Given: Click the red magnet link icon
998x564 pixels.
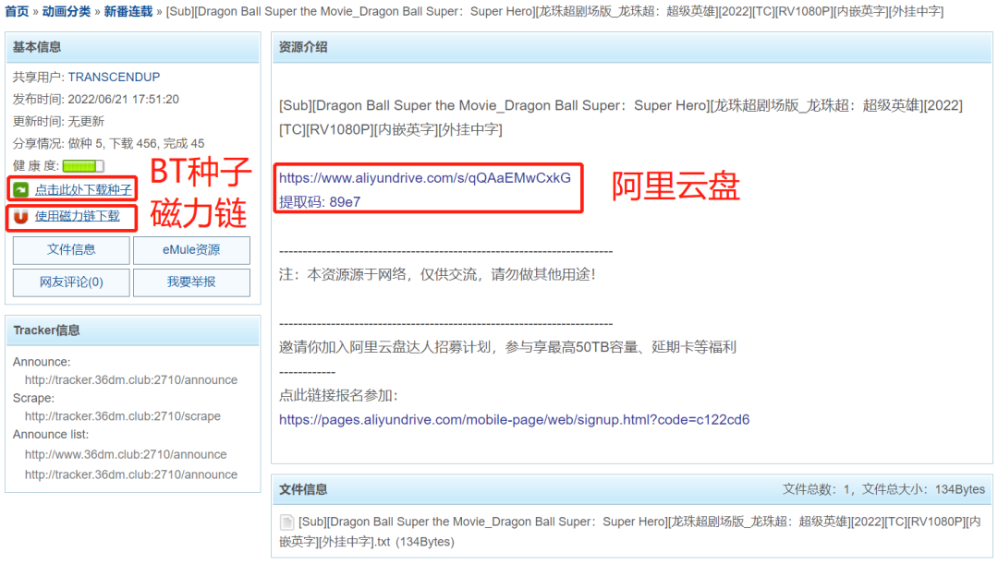Looking at the screenshot, I should tap(21, 217).
